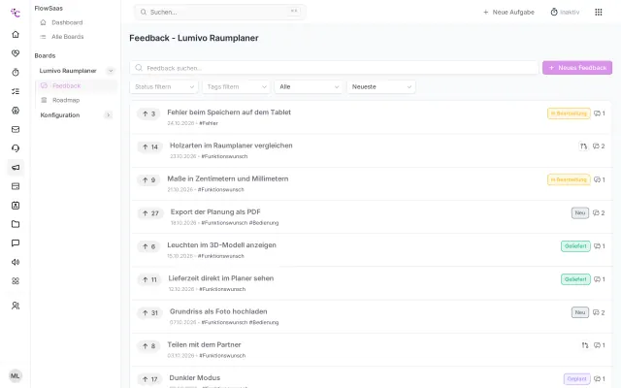The image size is (621, 388).
Task: Open the stopwatch icon in the icon rail
Action: 16,73
